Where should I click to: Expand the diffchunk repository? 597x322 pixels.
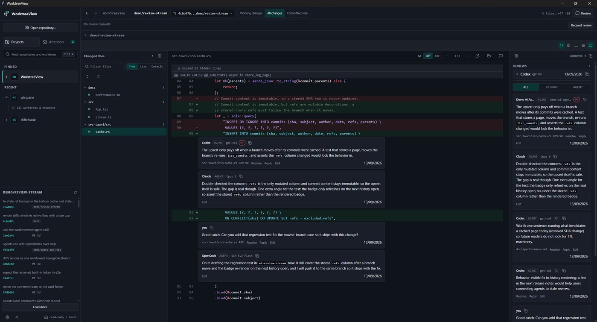6,120
